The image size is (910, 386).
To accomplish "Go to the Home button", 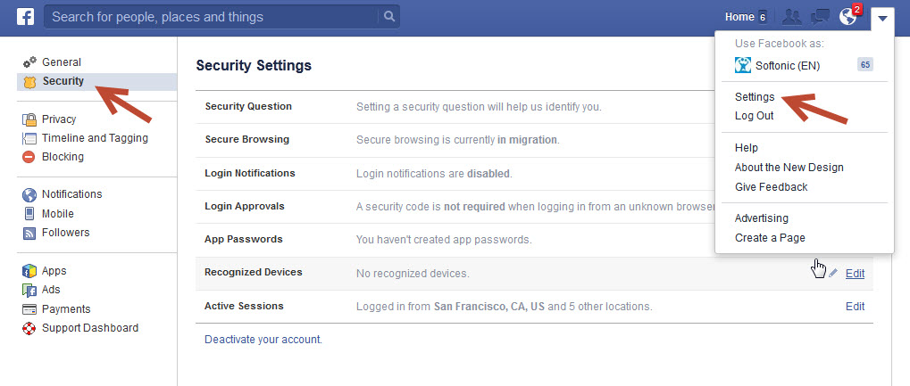I will coord(739,17).
